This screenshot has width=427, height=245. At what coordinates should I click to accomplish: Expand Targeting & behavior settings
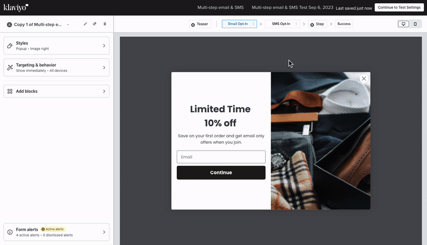click(x=56, y=68)
